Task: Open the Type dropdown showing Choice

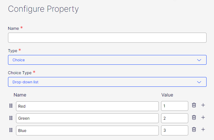Action: point(107,60)
